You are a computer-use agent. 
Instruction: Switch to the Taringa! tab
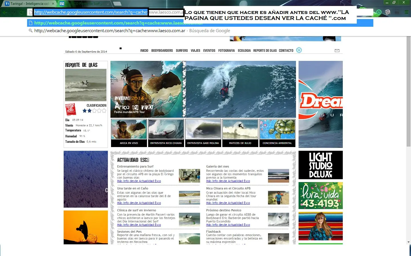click(x=29, y=4)
